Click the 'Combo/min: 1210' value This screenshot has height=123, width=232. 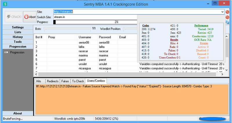pos(203,36)
